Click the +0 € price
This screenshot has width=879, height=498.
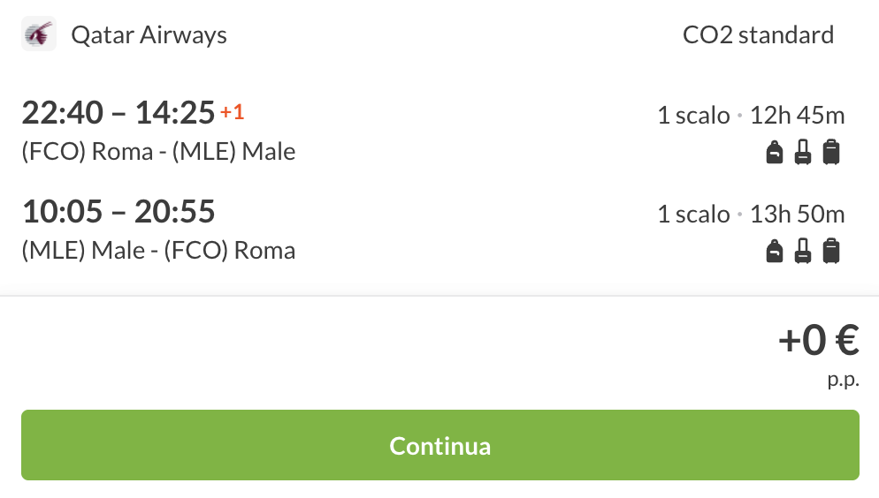coord(818,341)
